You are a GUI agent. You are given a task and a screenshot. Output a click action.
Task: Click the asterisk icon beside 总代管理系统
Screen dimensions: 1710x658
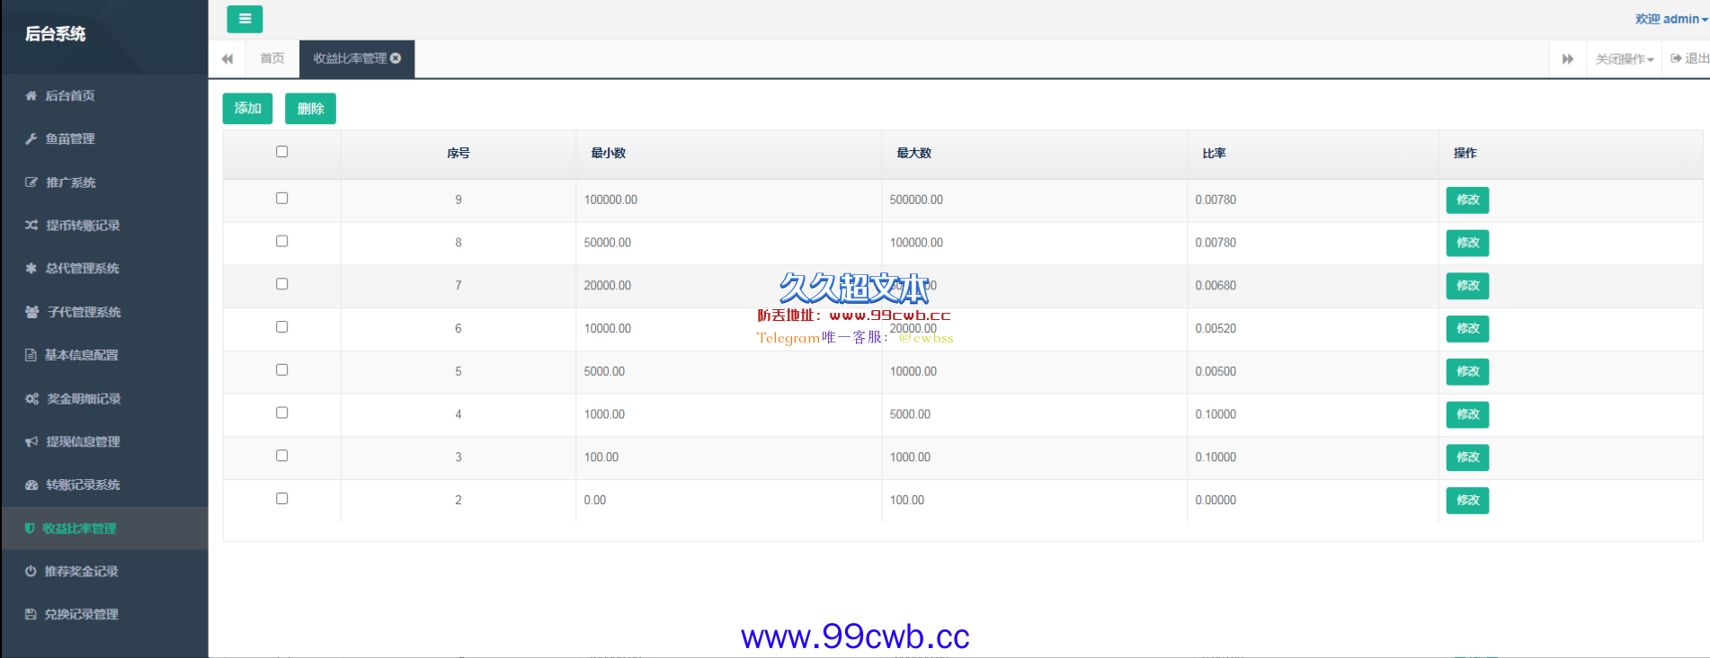[31, 268]
